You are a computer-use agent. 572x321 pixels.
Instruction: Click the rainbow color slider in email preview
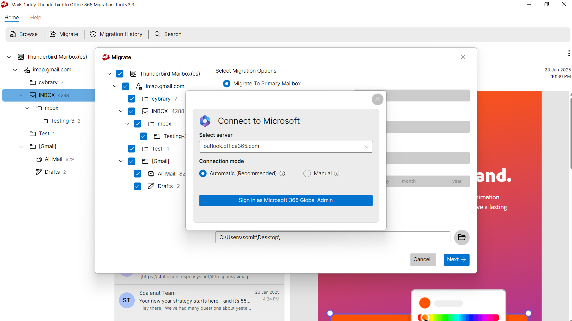(458, 317)
